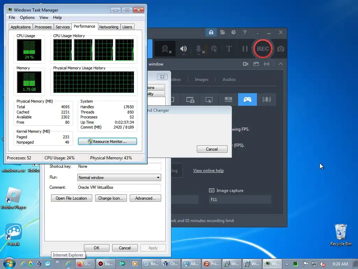Open the Options menu in Task Manager
Image resolution: width=358 pixels, height=269 pixels.
27,18
